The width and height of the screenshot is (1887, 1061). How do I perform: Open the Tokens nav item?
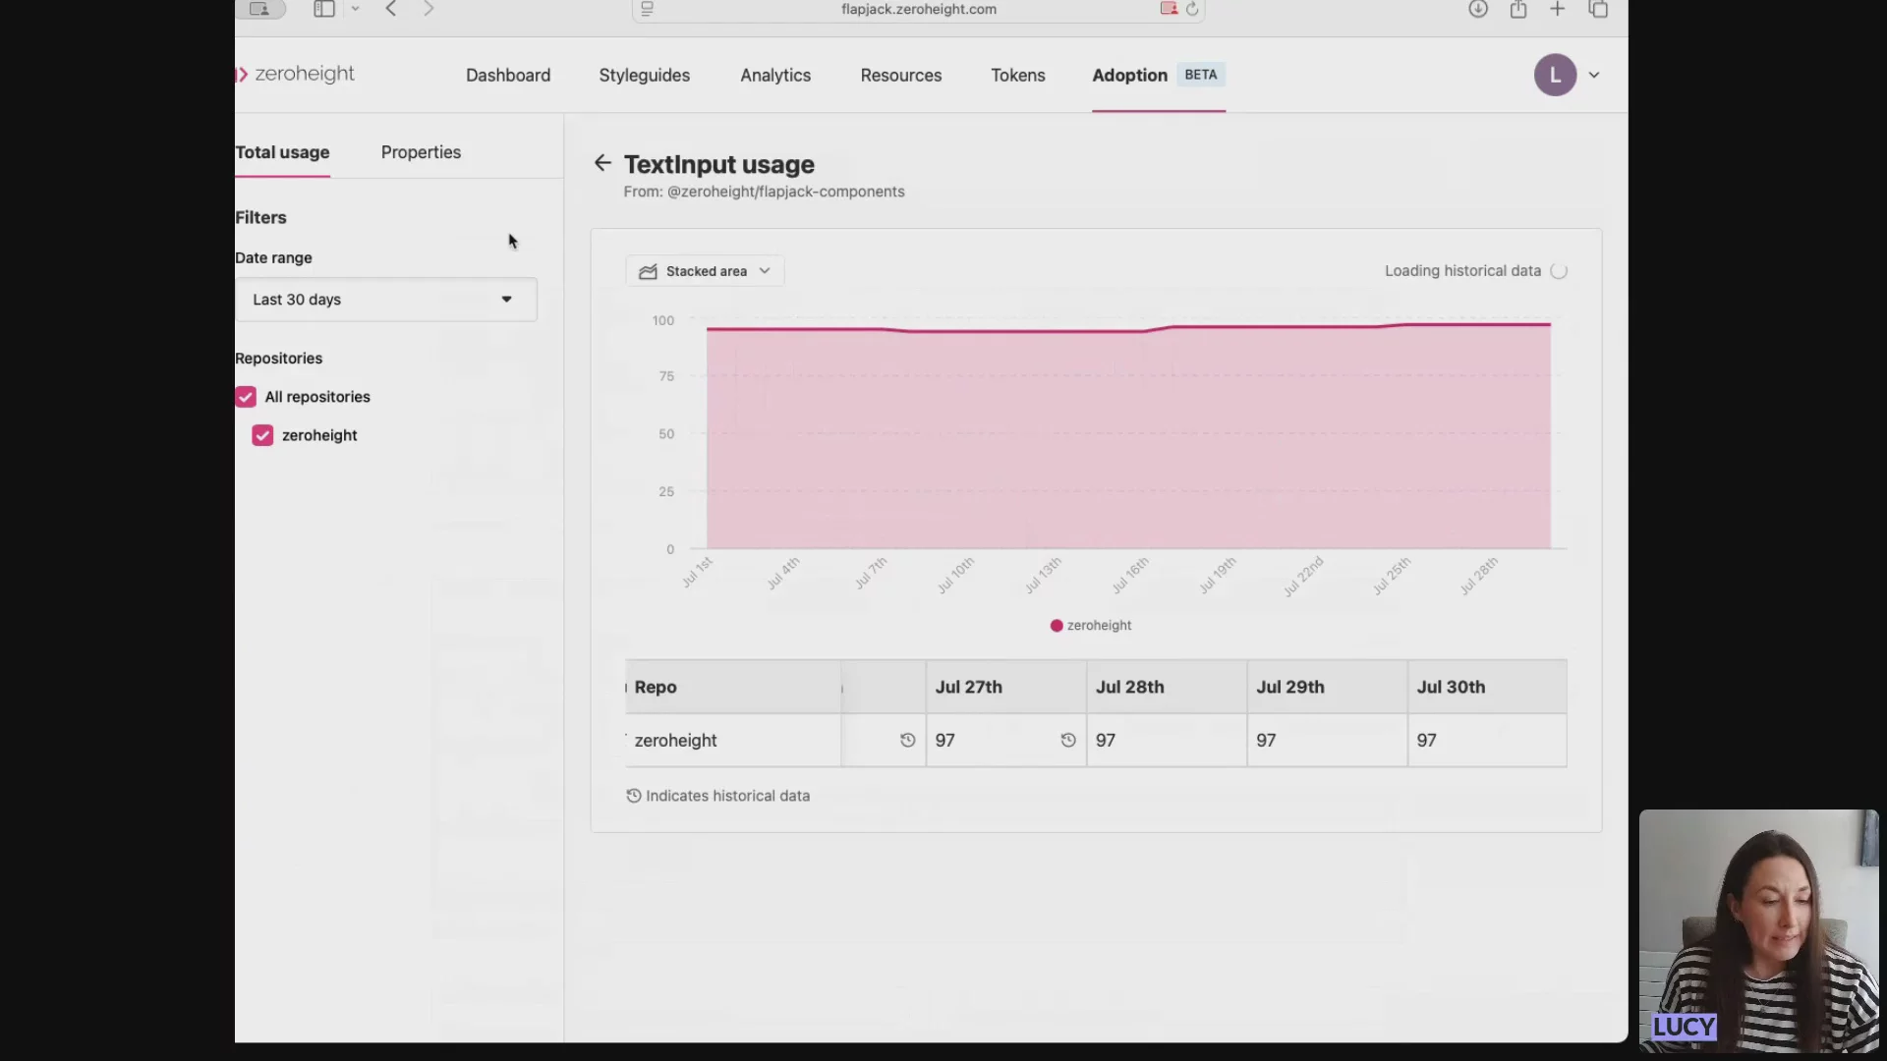pyautogui.click(x=1018, y=75)
